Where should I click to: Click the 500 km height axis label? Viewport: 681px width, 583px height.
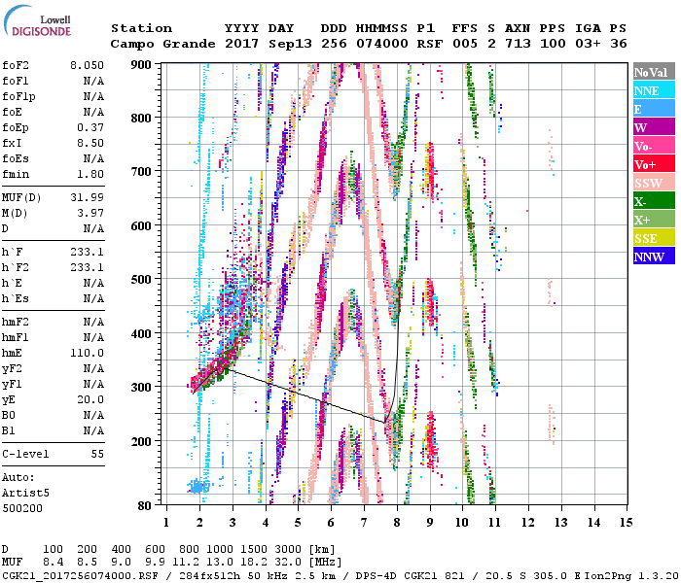[x=141, y=280]
